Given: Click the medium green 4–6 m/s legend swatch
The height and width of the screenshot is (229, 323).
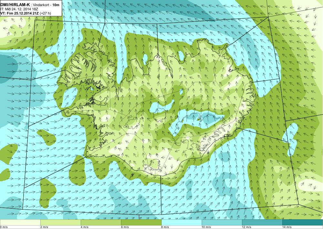Looking at the screenshot, I should pyautogui.click(x=101, y=223).
